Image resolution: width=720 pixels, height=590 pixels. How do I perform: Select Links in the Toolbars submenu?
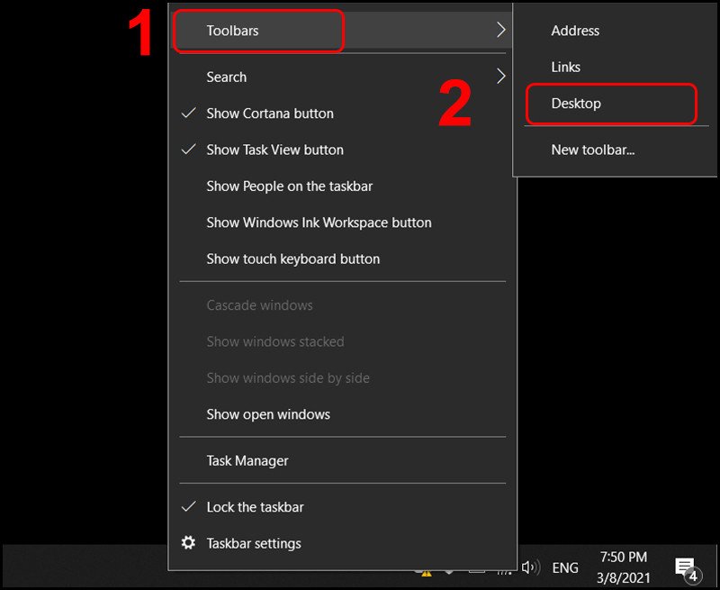click(566, 67)
